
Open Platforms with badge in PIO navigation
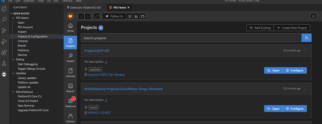70,103
